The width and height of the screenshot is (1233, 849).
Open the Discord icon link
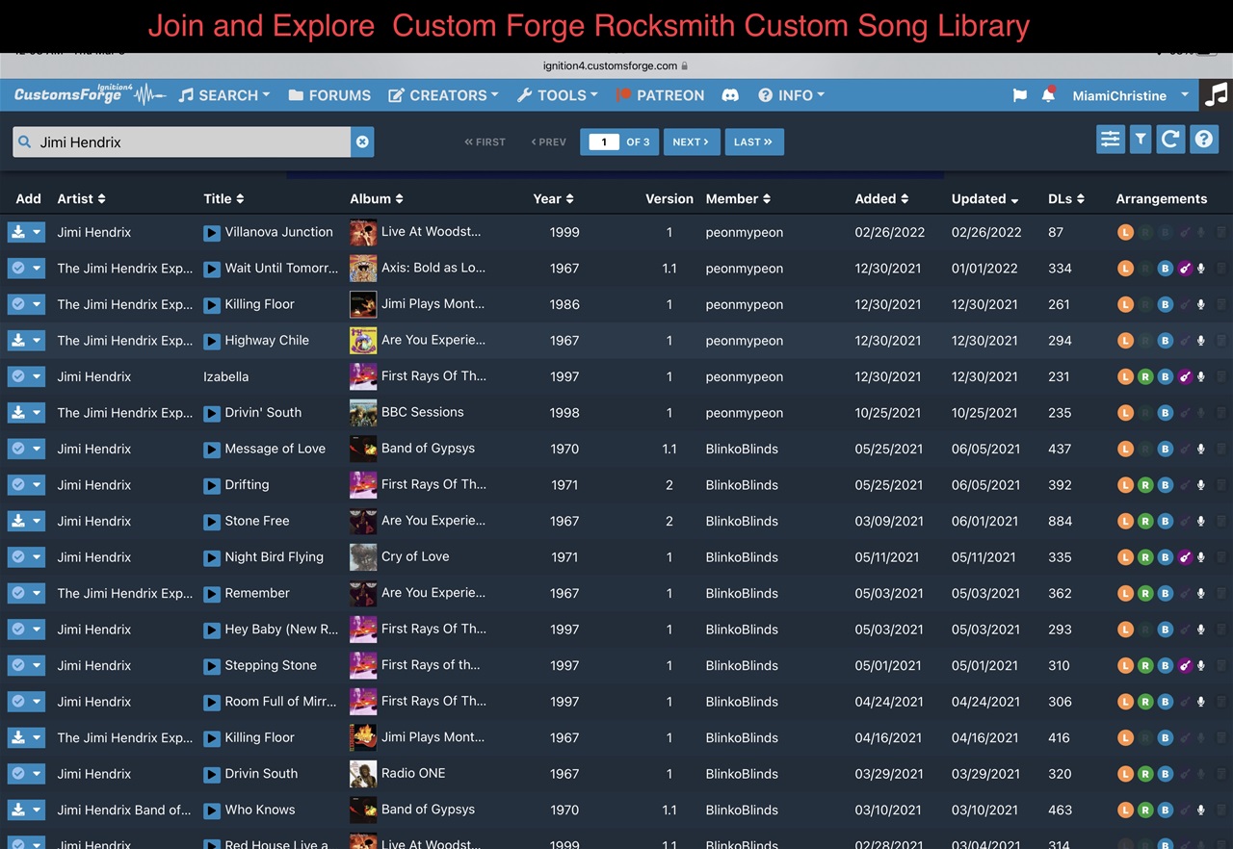(730, 95)
